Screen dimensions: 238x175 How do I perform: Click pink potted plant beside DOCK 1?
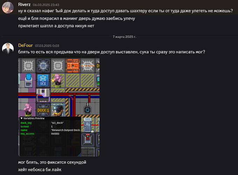[28, 110]
